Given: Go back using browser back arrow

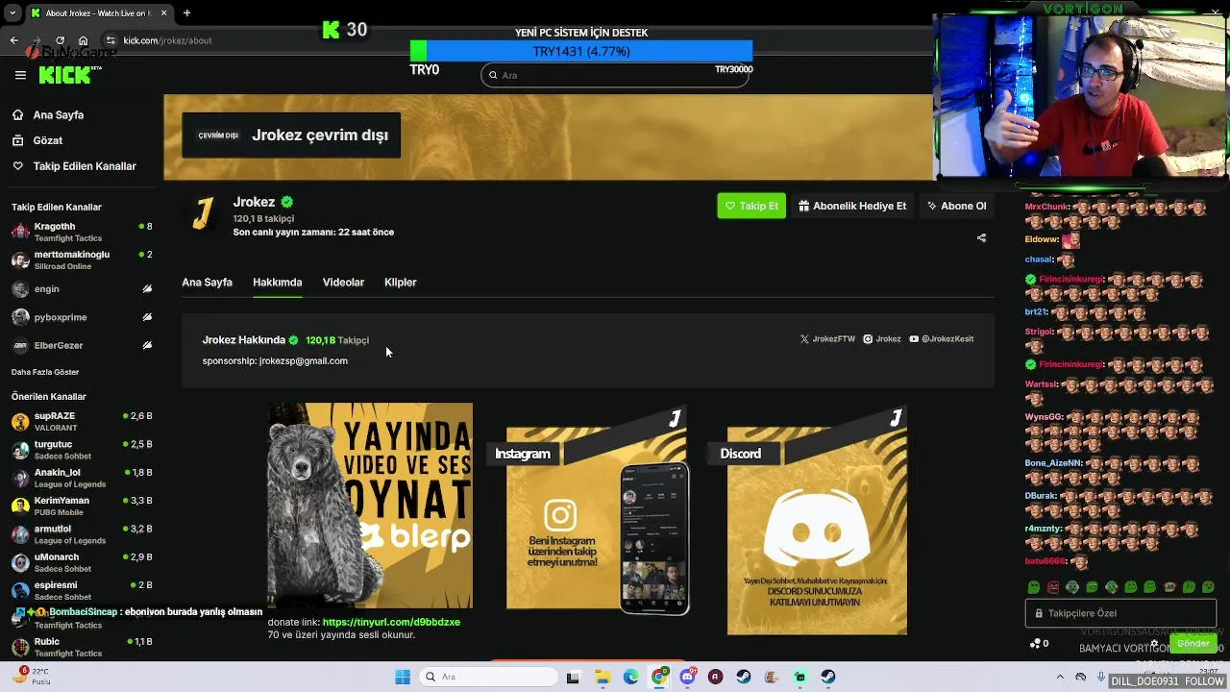Looking at the screenshot, I should coord(14,40).
